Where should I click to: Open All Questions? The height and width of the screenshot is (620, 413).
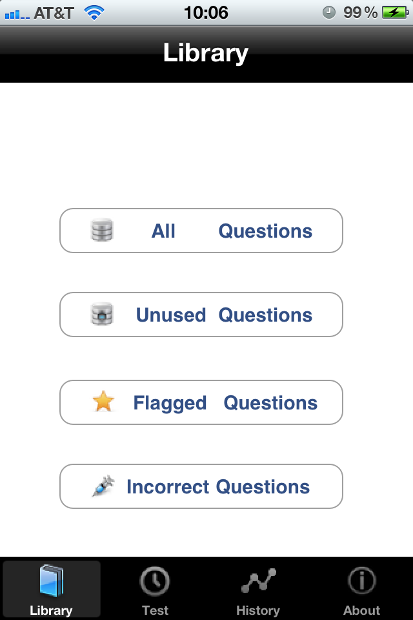(x=232, y=231)
